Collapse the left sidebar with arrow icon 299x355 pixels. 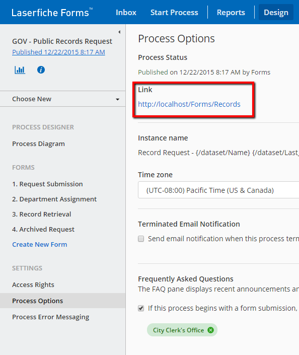[x=119, y=32]
